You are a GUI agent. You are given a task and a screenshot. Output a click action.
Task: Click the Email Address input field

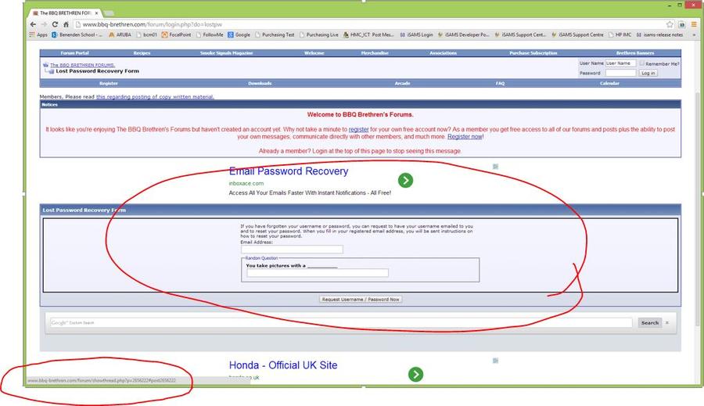291,250
